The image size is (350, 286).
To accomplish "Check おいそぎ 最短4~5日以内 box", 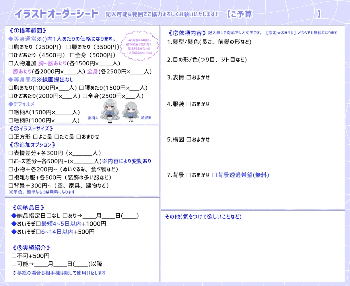I will [x=38, y=224].
